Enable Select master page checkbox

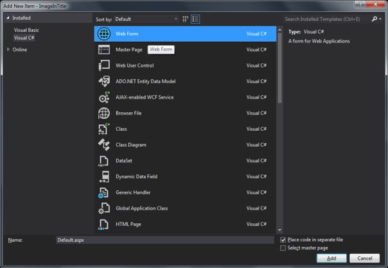[x=283, y=248]
